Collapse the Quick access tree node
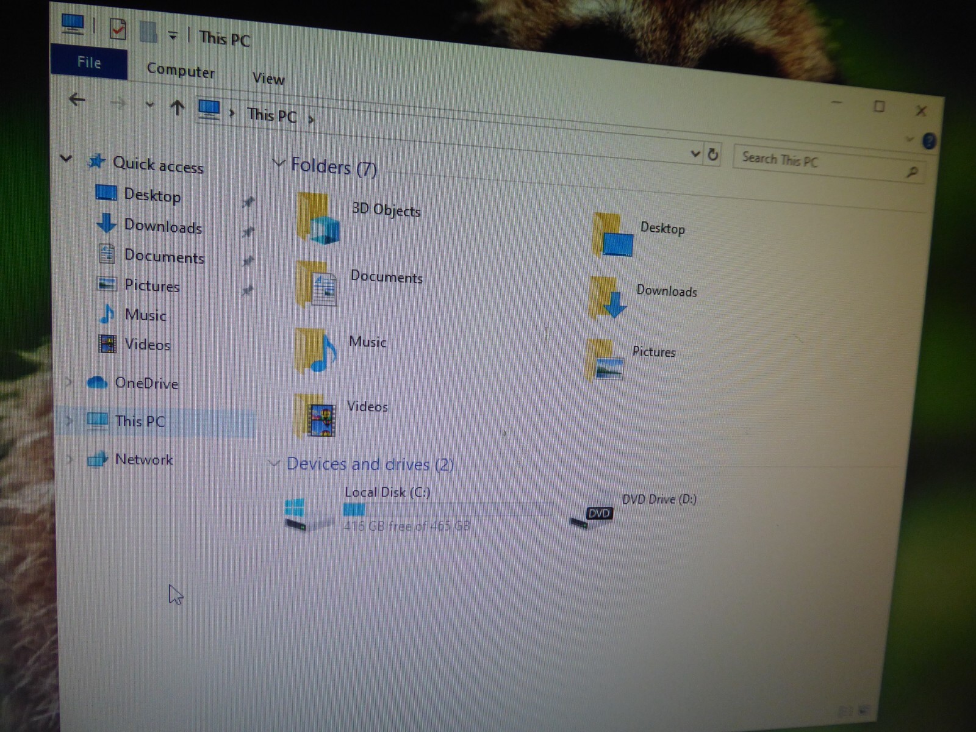 pyautogui.click(x=66, y=159)
